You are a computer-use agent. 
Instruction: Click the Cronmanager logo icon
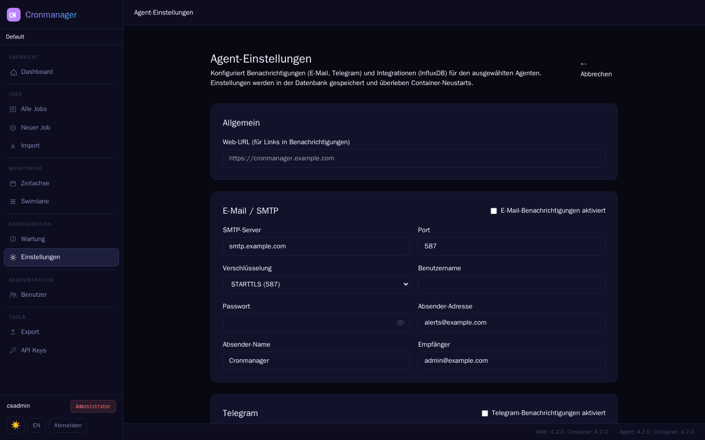[14, 15]
